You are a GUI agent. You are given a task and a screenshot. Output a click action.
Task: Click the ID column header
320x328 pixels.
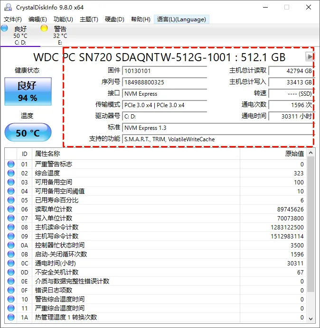(25, 154)
